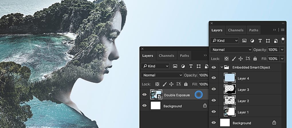The image size is (292, 128).
Task: Filter shape layers in right panel
Action: click(x=268, y=41)
